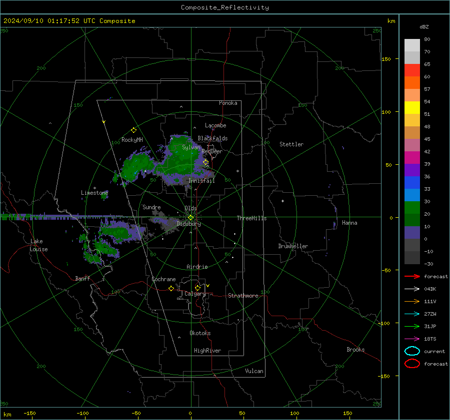
Task: Click the Innisfail city label
Action: [x=201, y=181]
